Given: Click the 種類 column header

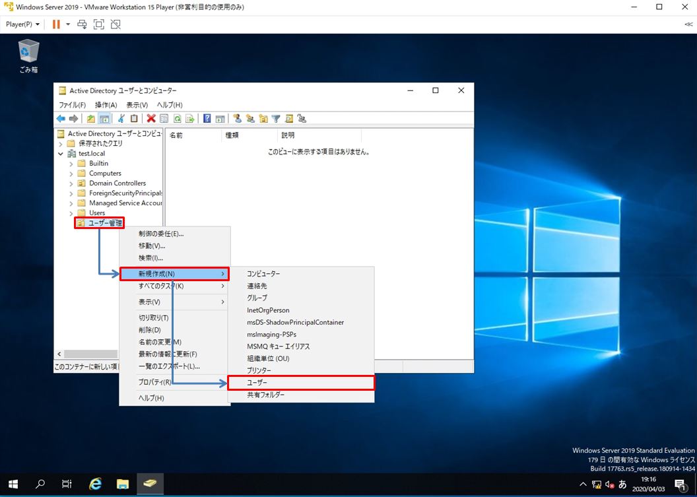Looking at the screenshot, I should pyautogui.click(x=248, y=135).
